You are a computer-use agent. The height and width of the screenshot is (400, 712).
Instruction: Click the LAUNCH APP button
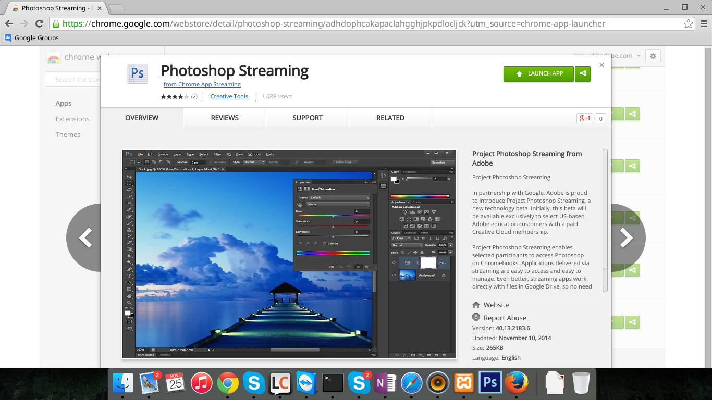(538, 74)
